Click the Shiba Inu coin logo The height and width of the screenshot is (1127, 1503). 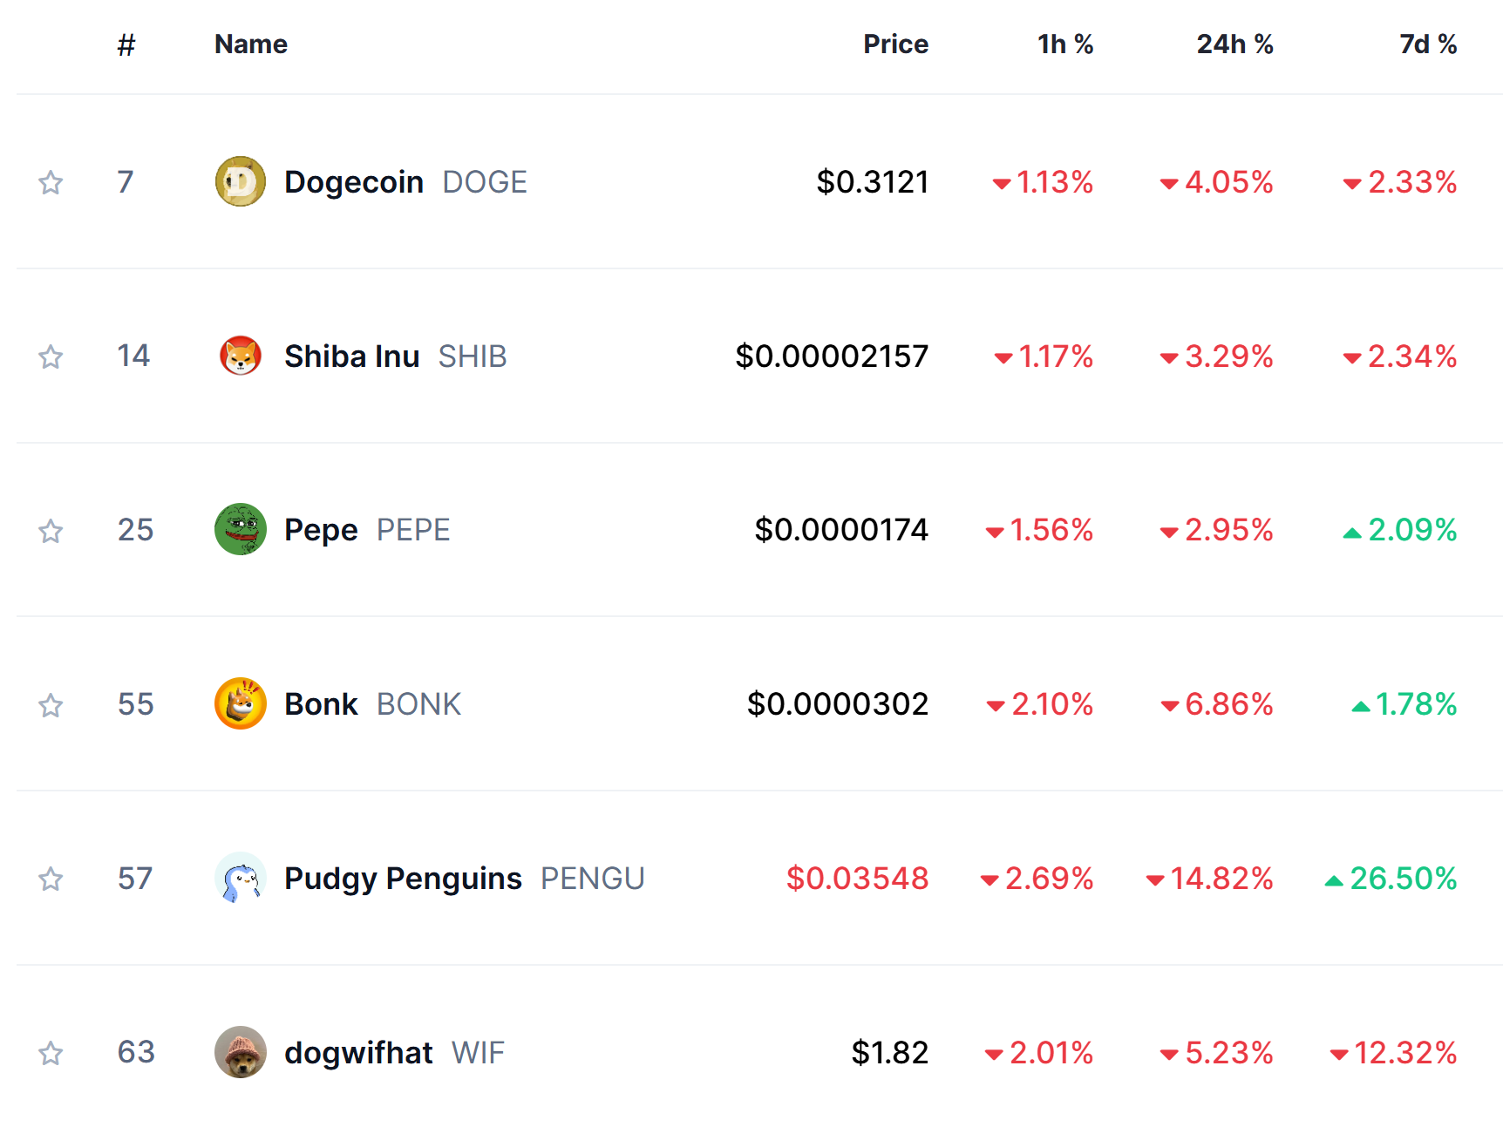pos(240,356)
